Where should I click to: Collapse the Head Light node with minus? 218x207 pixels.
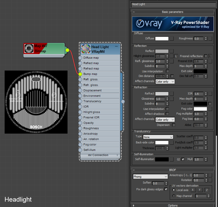tap(116, 46)
